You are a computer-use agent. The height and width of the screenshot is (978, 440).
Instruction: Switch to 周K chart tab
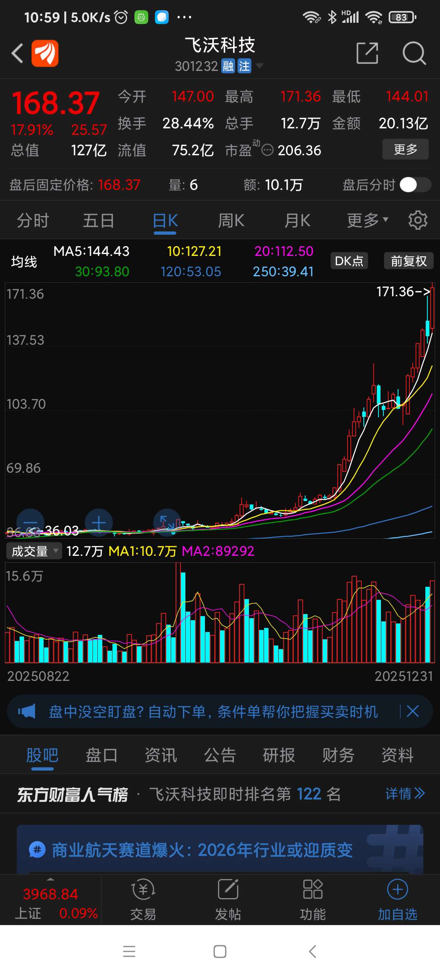pos(231,220)
